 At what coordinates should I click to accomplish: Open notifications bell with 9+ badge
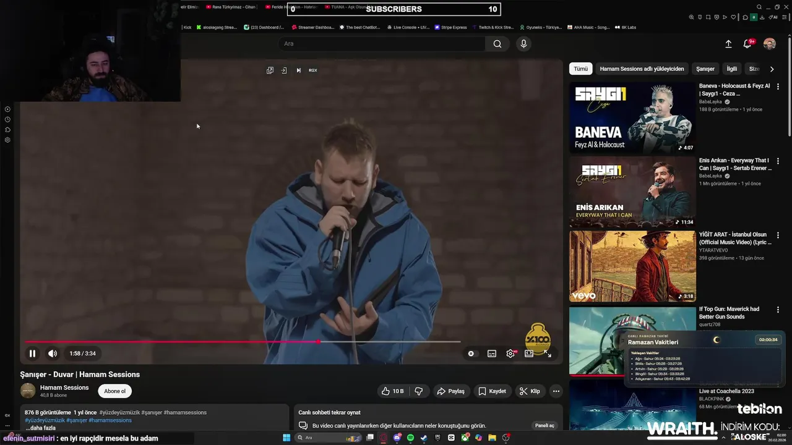pos(748,44)
